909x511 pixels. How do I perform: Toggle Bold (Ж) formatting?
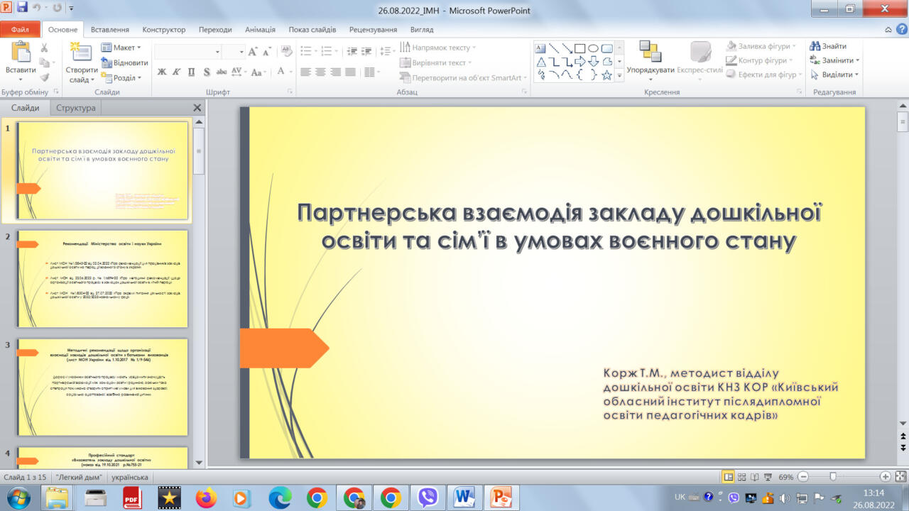[161, 72]
